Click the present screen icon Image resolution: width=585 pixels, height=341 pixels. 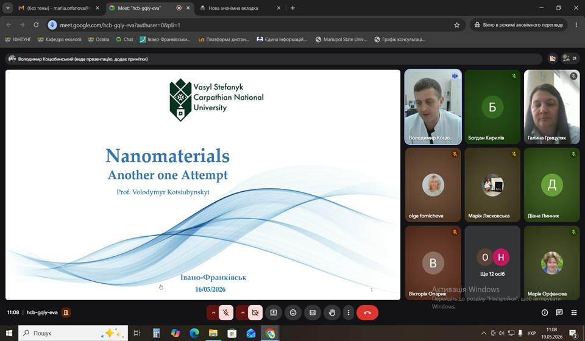coord(274,312)
